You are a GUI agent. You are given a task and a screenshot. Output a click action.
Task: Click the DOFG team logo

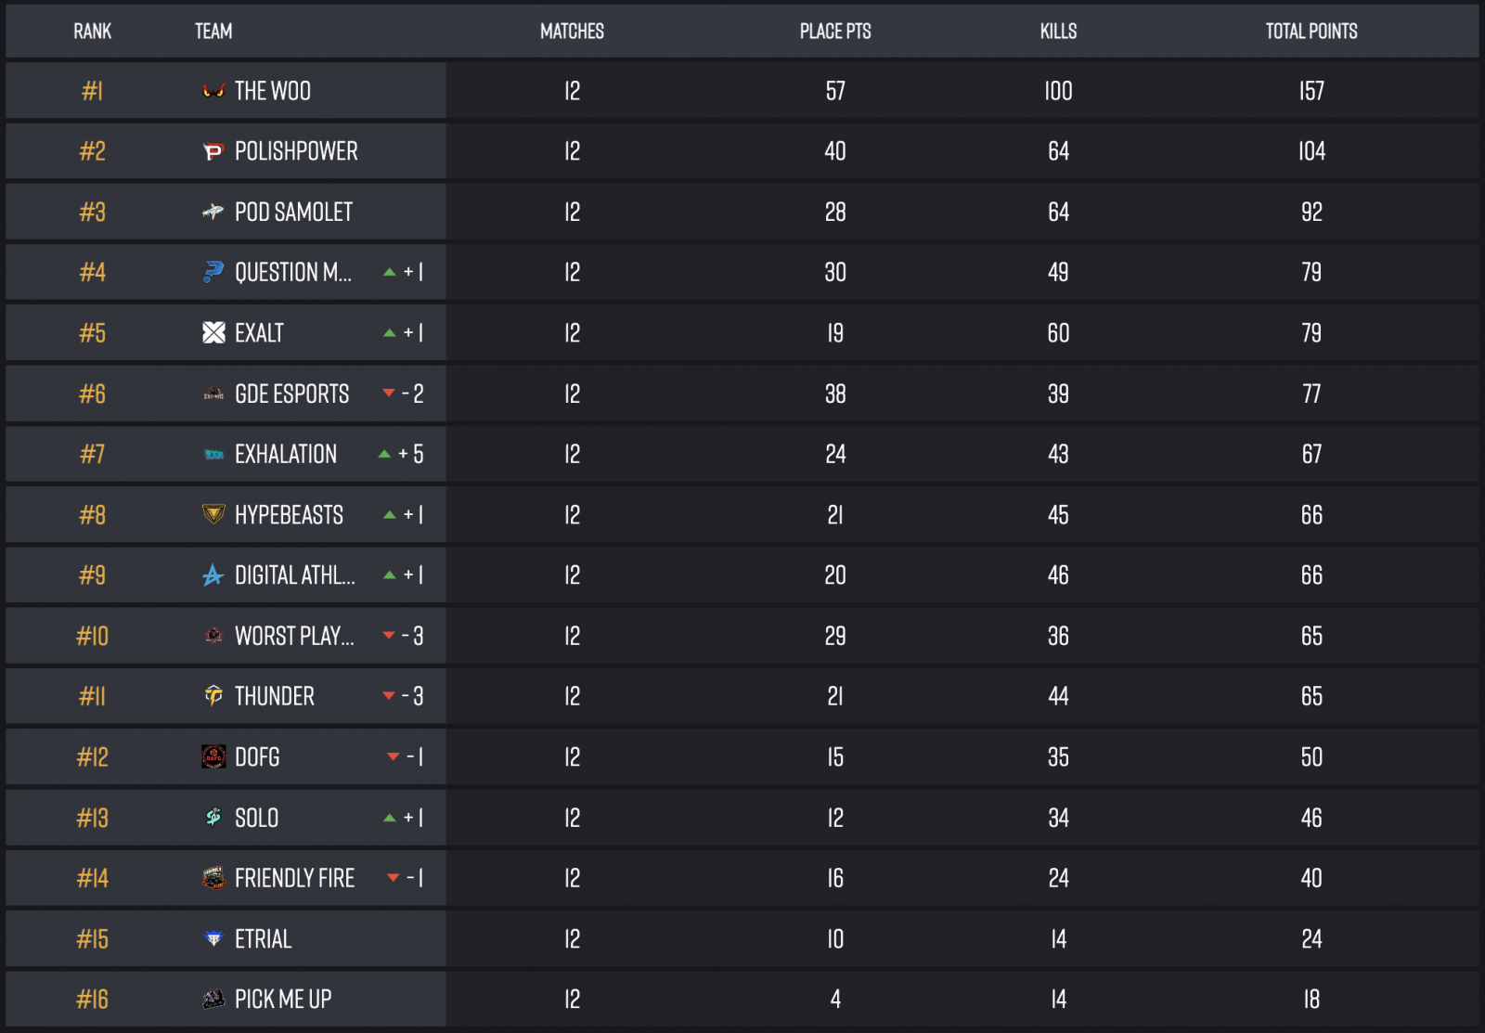coord(213,756)
